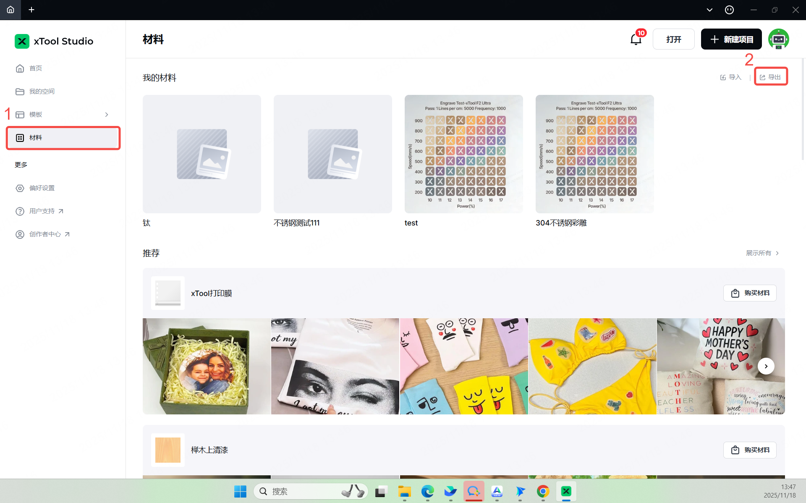806x503 pixels.
Task: Click the 导出 export button
Action: tap(771, 77)
